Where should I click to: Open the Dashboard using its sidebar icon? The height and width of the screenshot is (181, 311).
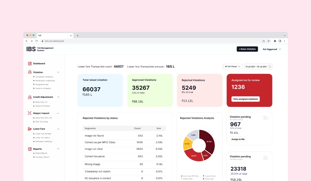(x=30, y=63)
